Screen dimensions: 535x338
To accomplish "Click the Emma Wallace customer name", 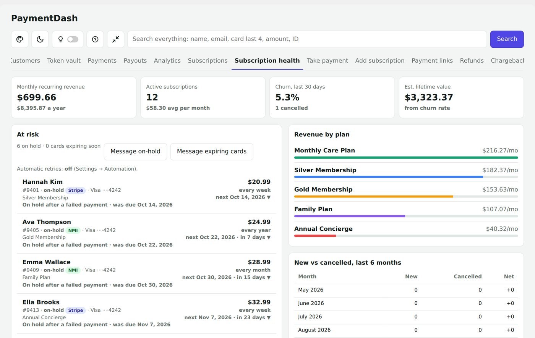I will click(x=46, y=262).
